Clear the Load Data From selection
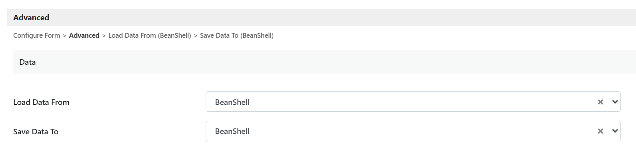Viewport: 636px width, 153px height. 600,102
